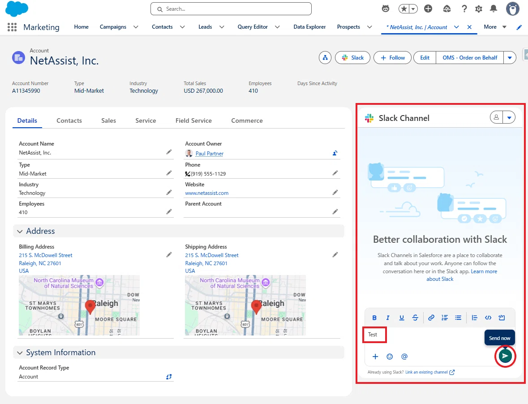Open www.netassist.com website link
528x404 pixels.
tap(207, 193)
